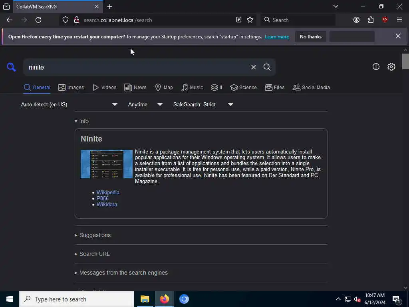Switch to Social Media category
The height and width of the screenshot is (307, 409).
(x=311, y=88)
